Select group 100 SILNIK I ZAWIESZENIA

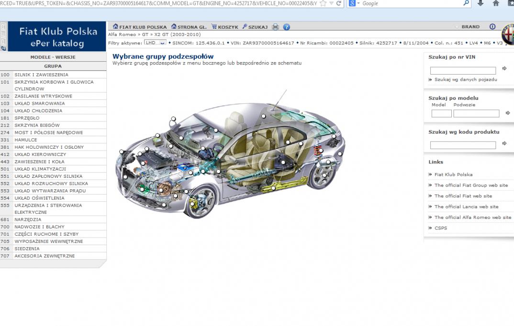tap(53, 75)
